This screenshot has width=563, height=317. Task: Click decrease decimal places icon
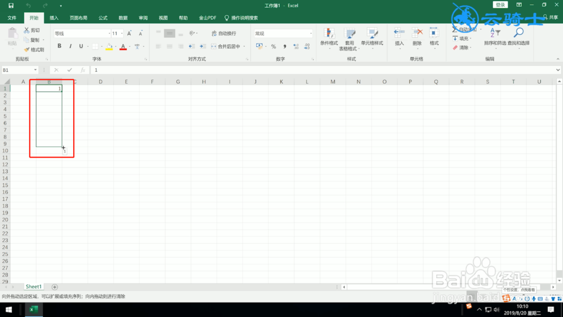click(x=307, y=46)
